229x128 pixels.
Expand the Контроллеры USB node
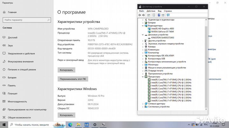click(x=143, y=59)
